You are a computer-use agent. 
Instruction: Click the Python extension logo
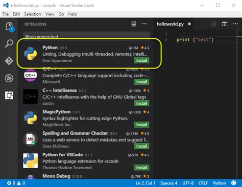(x=31, y=54)
